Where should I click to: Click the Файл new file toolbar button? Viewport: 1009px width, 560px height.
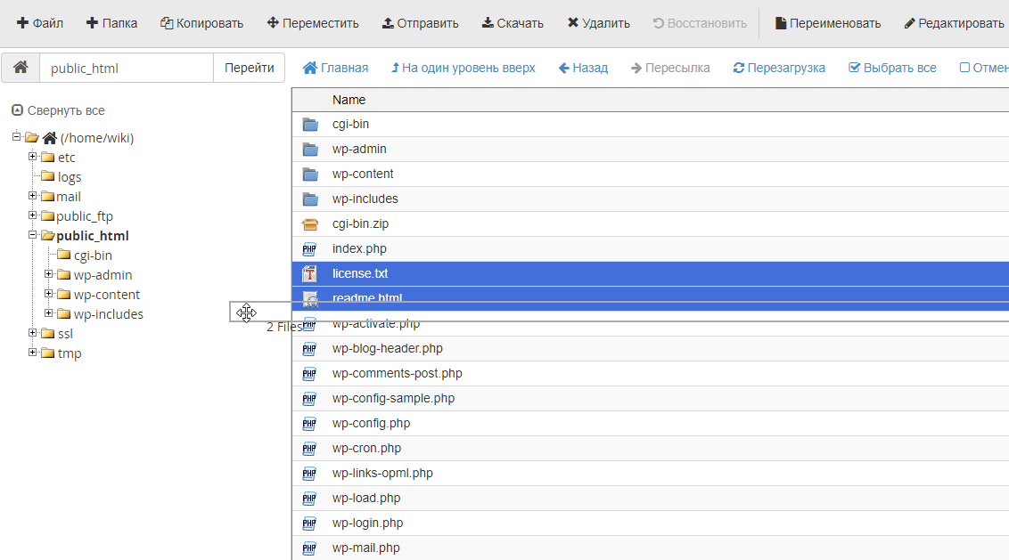(40, 23)
